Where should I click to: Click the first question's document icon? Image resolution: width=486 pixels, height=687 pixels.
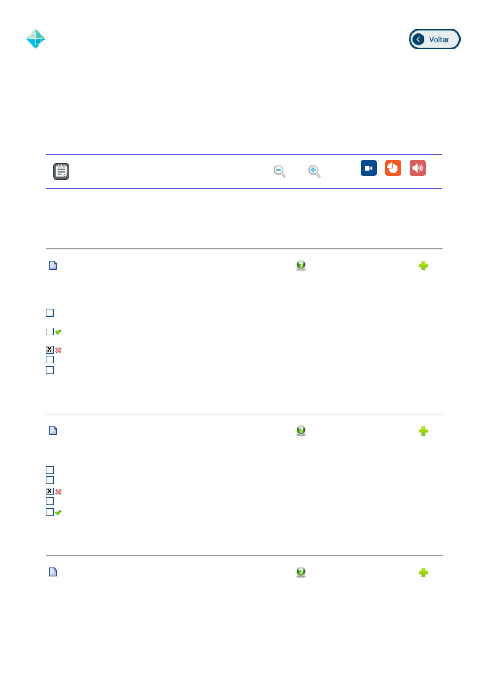[53, 266]
